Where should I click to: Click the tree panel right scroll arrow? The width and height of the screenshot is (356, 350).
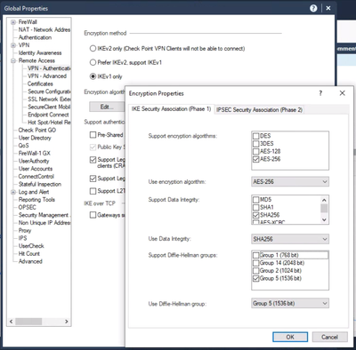pos(67,322)
